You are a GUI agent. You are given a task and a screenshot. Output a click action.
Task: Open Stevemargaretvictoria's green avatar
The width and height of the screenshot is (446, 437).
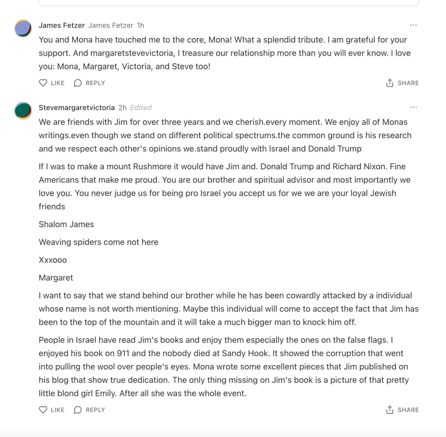[23, 110]
